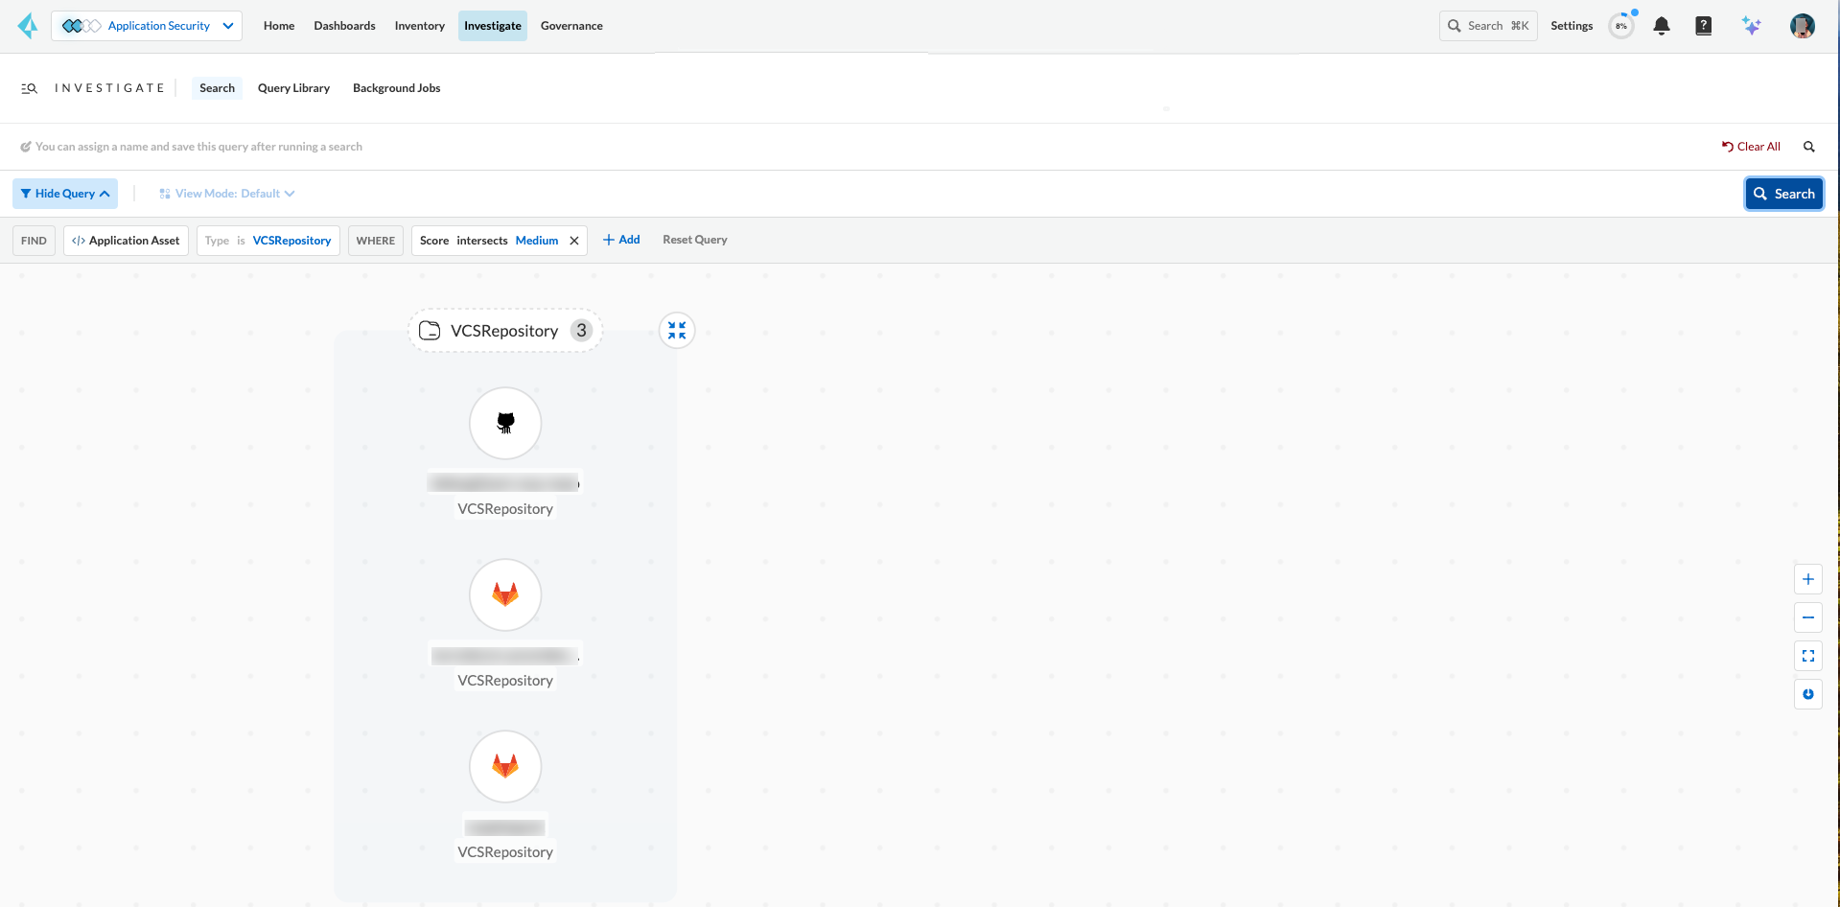
Task: Download the graph view
Action: (1808, 694)
